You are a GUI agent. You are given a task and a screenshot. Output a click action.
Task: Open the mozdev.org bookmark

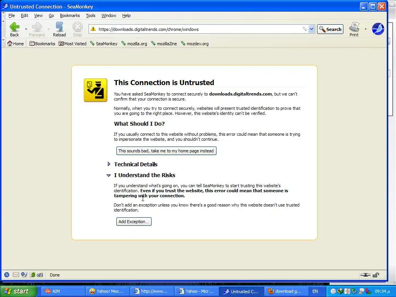tap(195, 44)
